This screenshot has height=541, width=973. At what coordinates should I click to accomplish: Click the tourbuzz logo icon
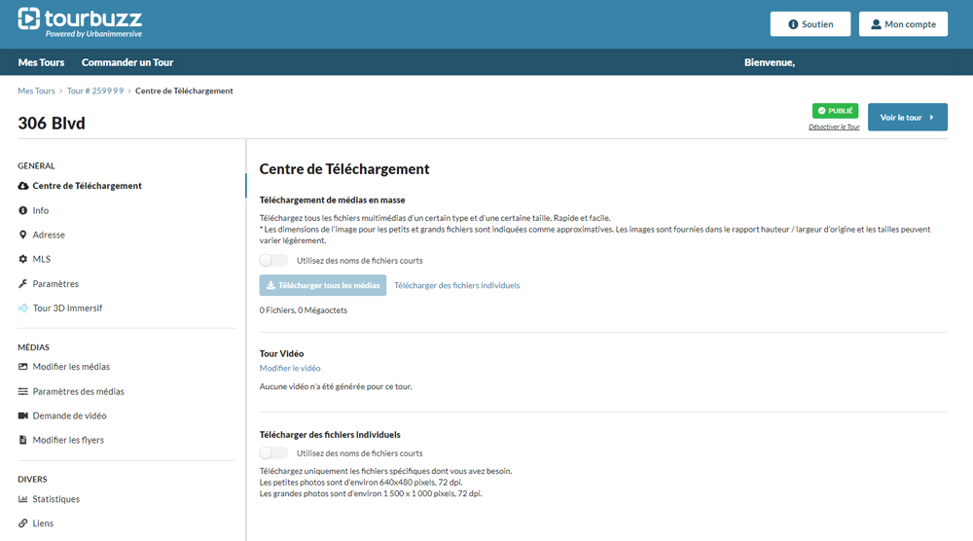pyautogui.click(x=29, y=18)
